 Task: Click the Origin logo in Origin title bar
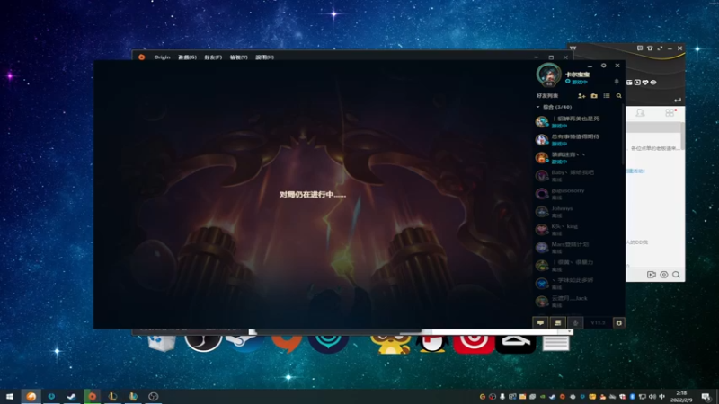(141, 57)
